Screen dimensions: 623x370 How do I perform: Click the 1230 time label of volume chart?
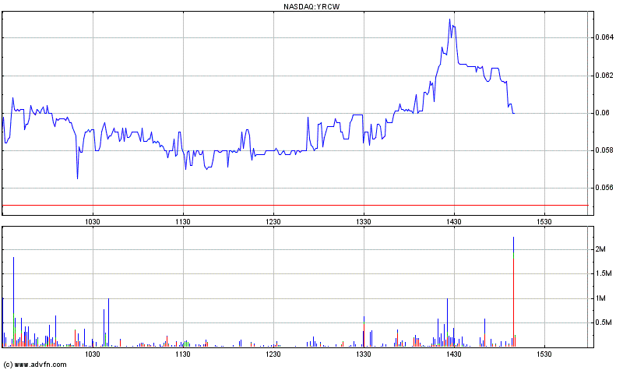[273, 354]
